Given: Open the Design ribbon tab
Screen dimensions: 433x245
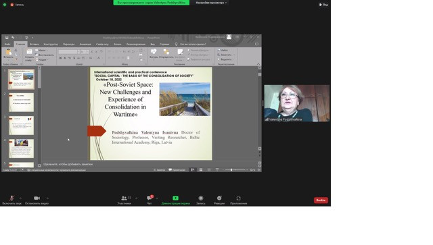Looking at the screenshot, I should click(51, 44).
